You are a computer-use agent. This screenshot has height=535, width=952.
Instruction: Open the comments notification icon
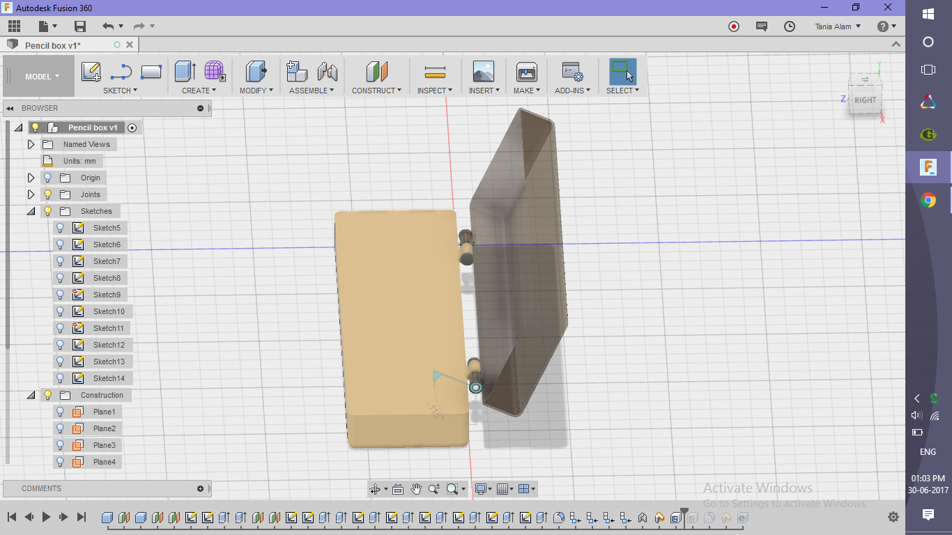click(x=762, y=26)
